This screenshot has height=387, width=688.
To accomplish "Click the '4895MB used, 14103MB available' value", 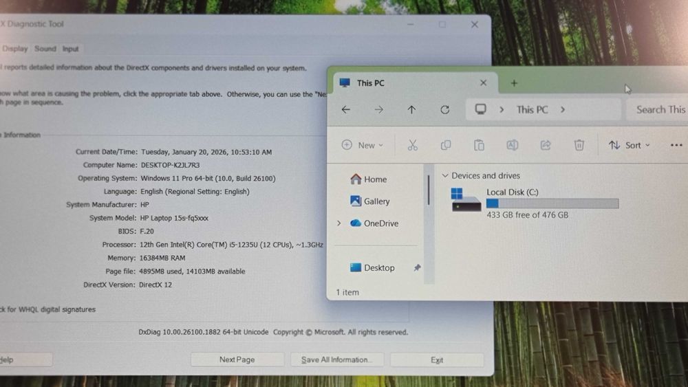I will (x=192, y=272).
